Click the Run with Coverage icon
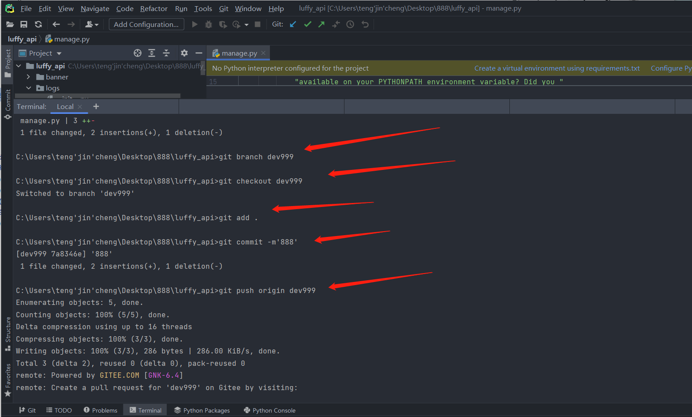692x417 pixels. (x=223, y=24)
